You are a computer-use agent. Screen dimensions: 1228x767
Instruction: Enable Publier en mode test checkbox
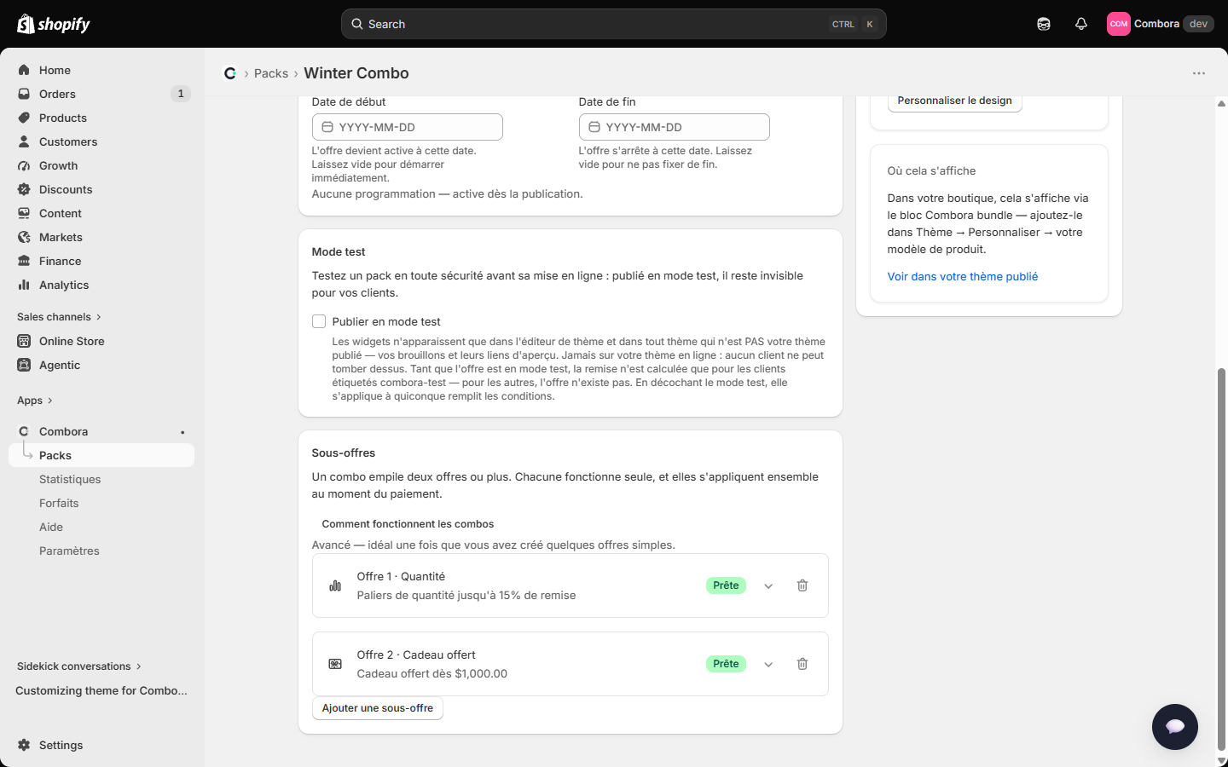(319, 321)
